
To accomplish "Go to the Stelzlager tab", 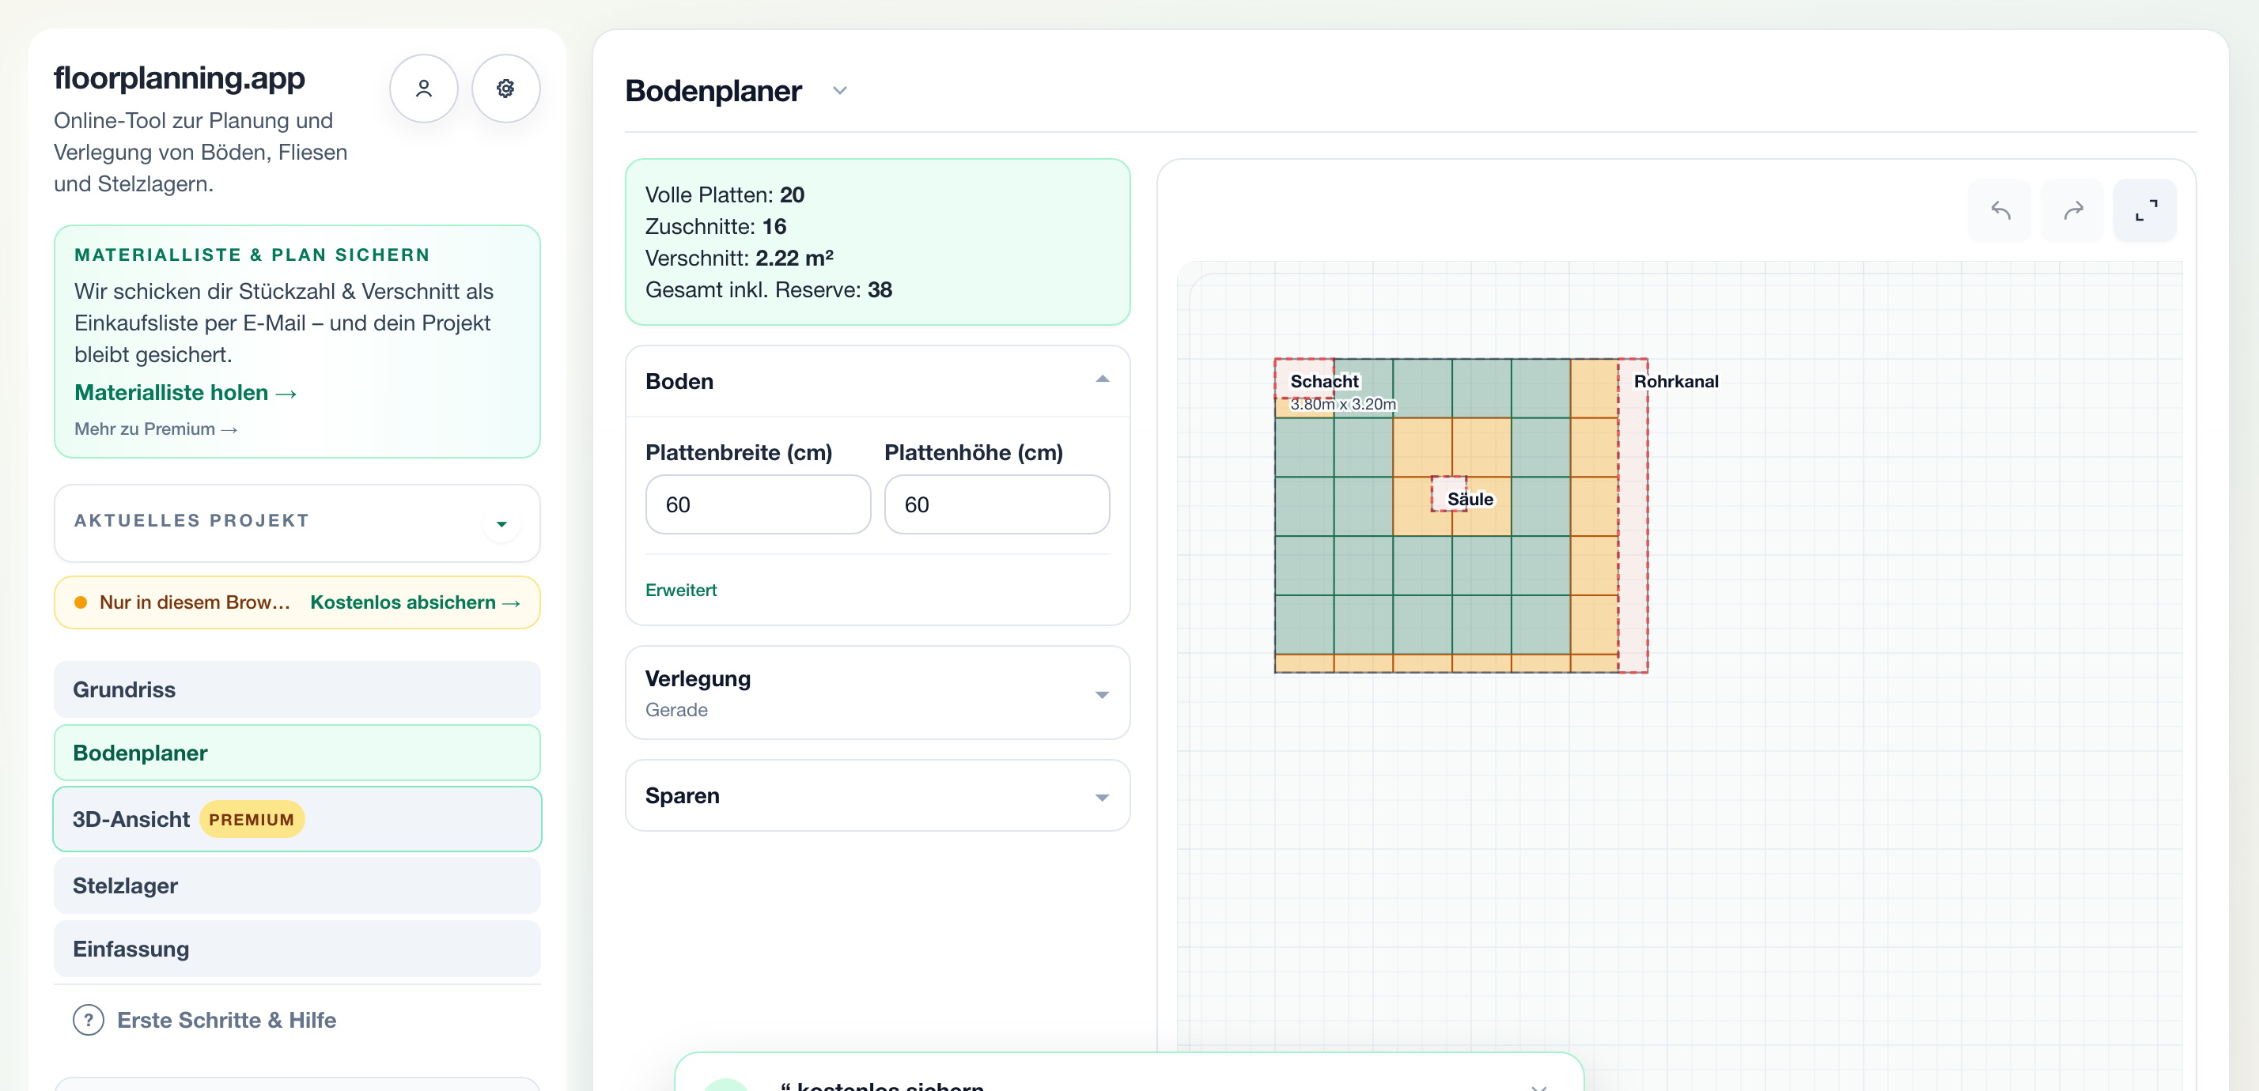I will [297, 886].
